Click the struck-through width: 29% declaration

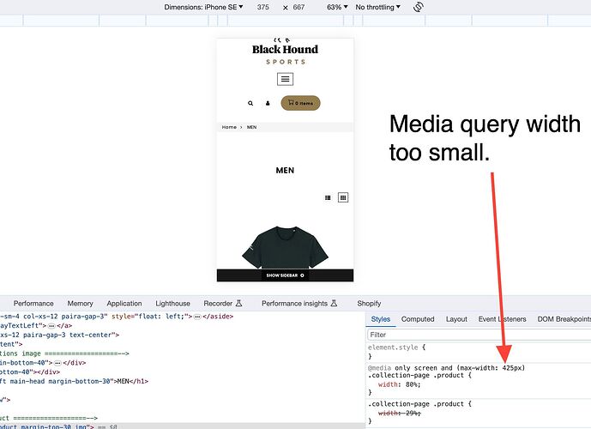tap(399, 414)
